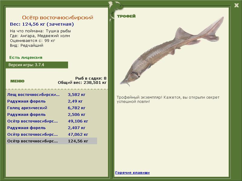Click На что поймана: Тушка рыбы line
This screenshot has height=181, width=242.
[x=40, y=31]
